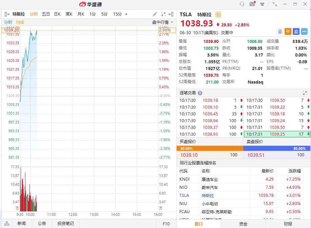Remove from watchlist minus button
311x228 pixels.
tap(304, 31)
